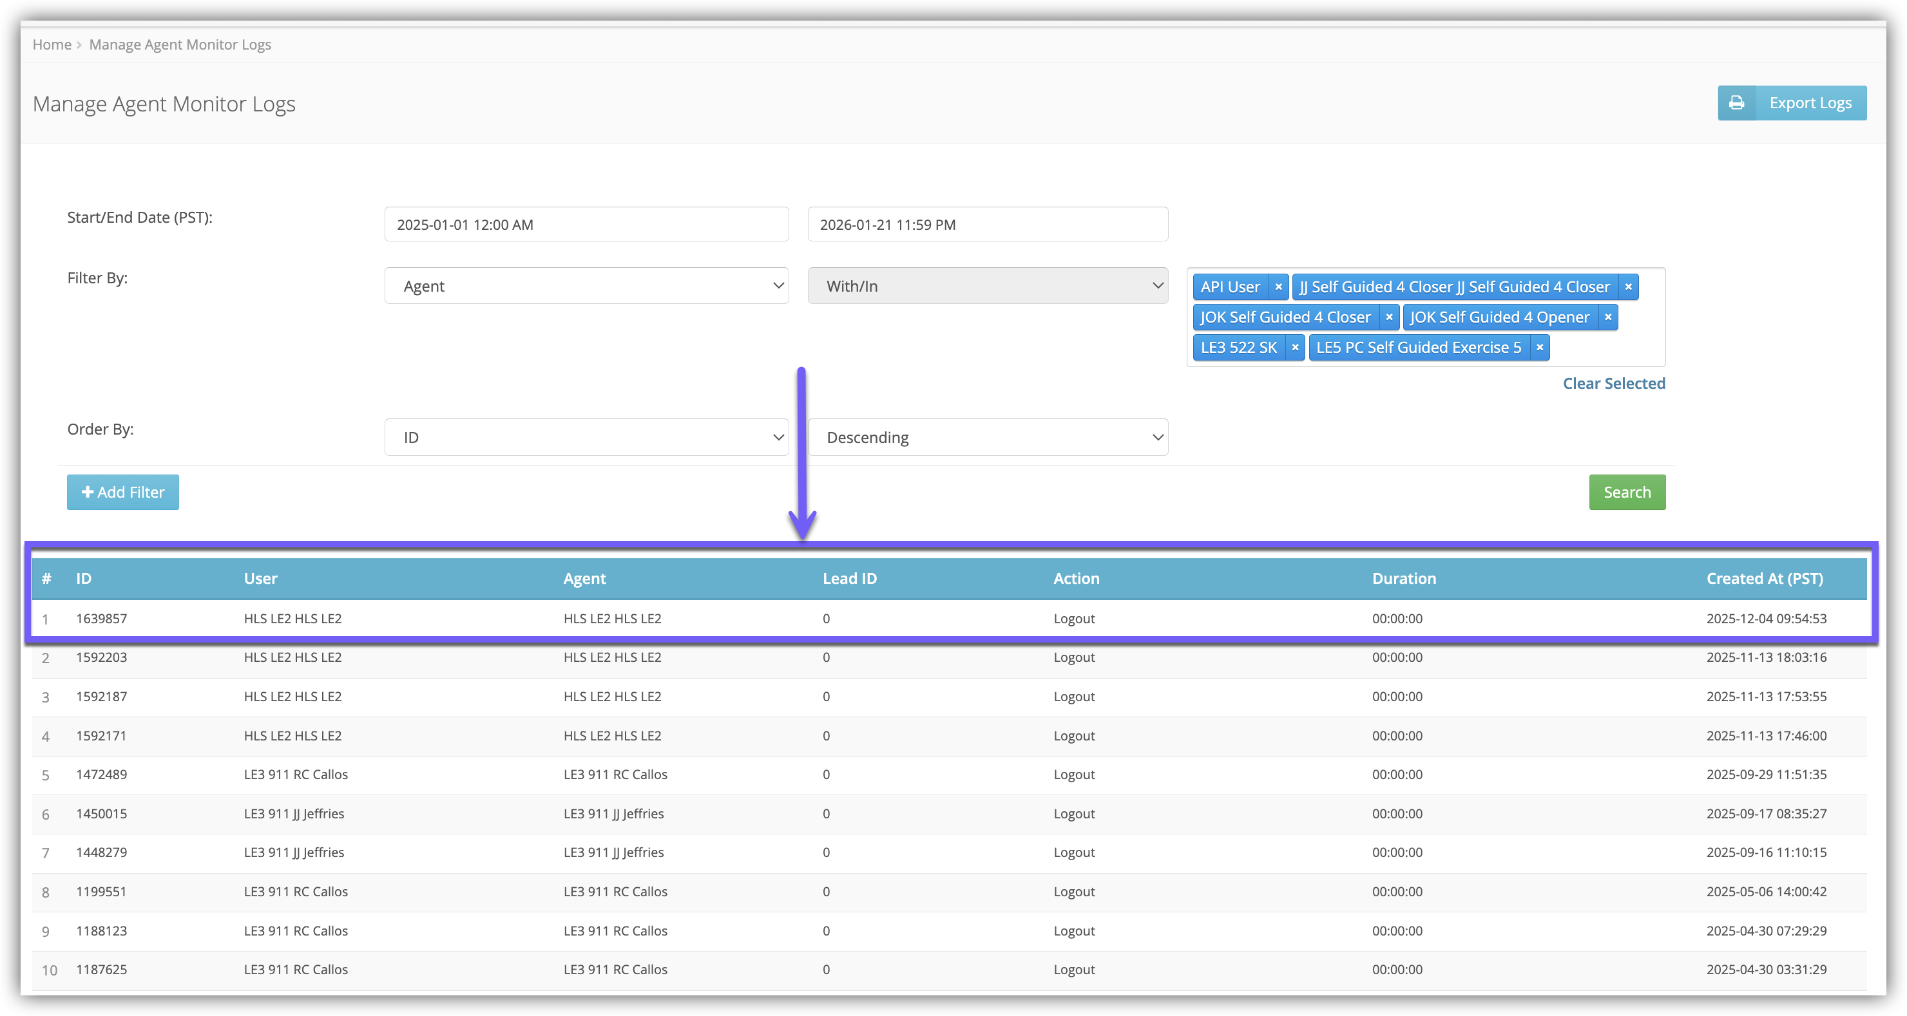
Task: Open the With/In condition dropdown
Action: [987, 287]
